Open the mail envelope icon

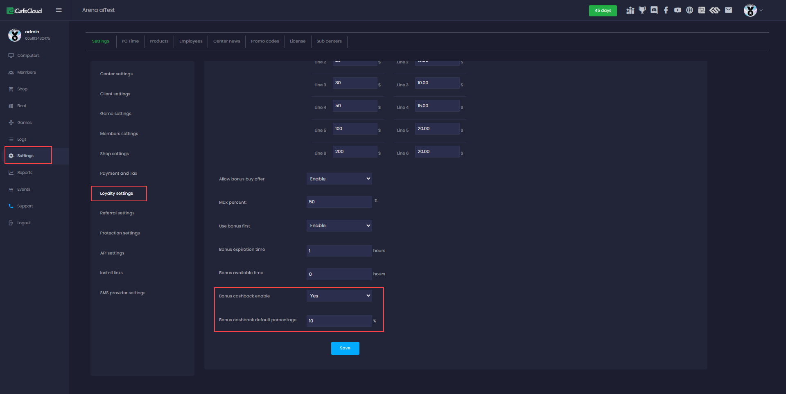[x=728, y=10]
